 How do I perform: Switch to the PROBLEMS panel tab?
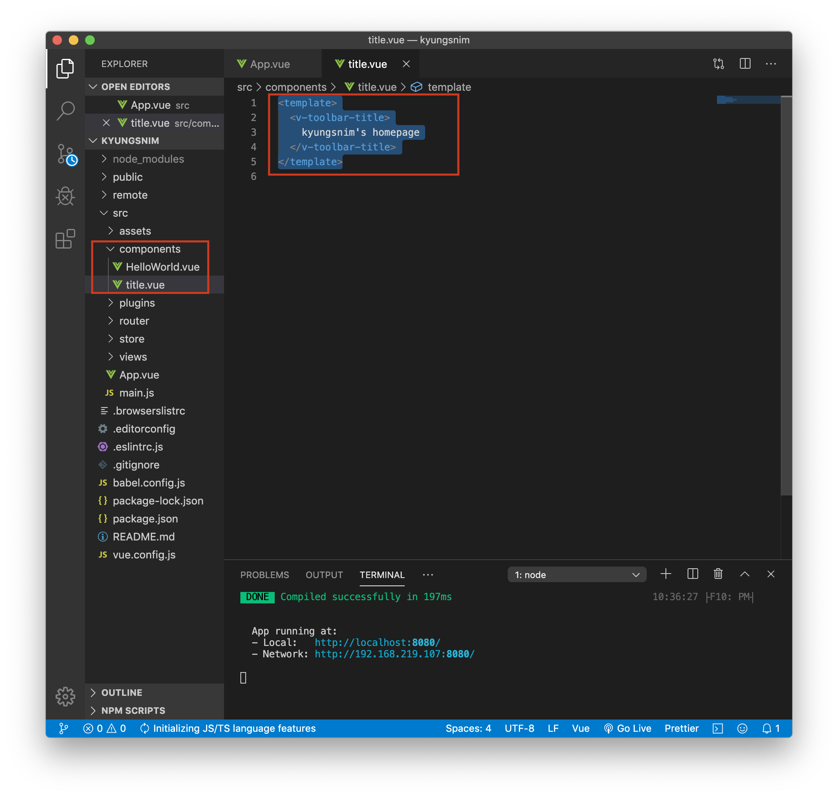pos(264,575)
